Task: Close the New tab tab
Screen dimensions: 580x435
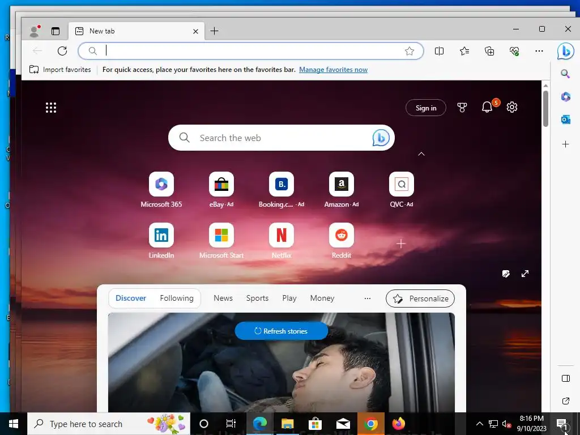Action: (x=195, y=32)
